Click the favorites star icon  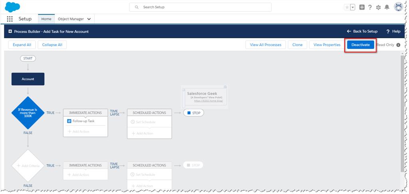[347, 7]
